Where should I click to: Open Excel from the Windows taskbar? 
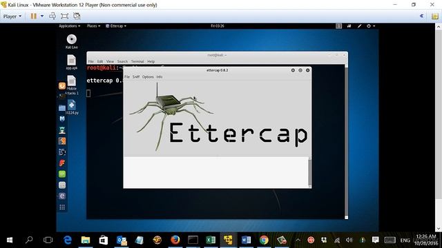pyautogui.click(x=211, y=240)
